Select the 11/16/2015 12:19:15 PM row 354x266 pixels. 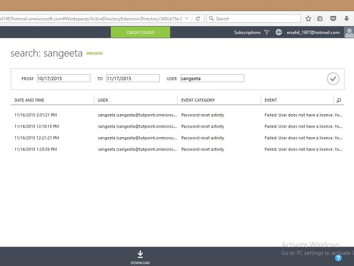coord(178,127)
